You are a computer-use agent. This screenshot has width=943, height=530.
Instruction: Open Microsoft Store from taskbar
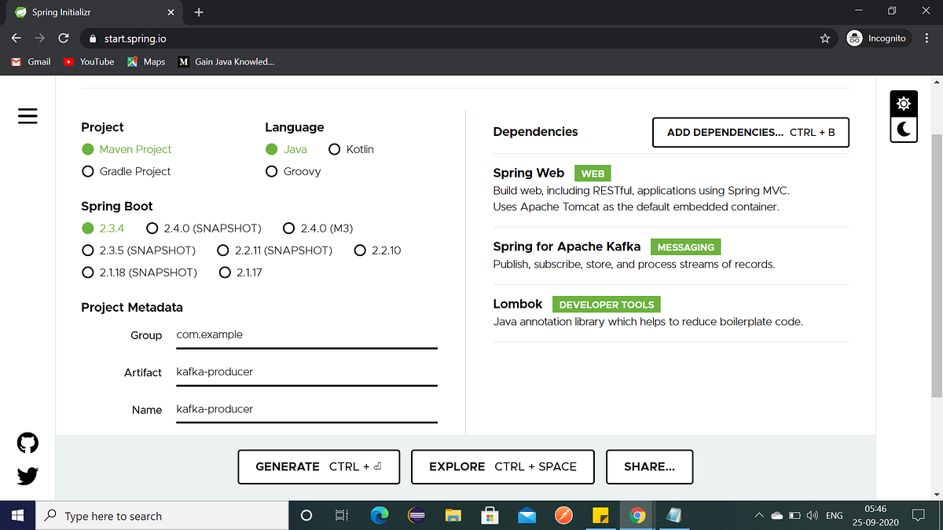[x=490, y=516]
